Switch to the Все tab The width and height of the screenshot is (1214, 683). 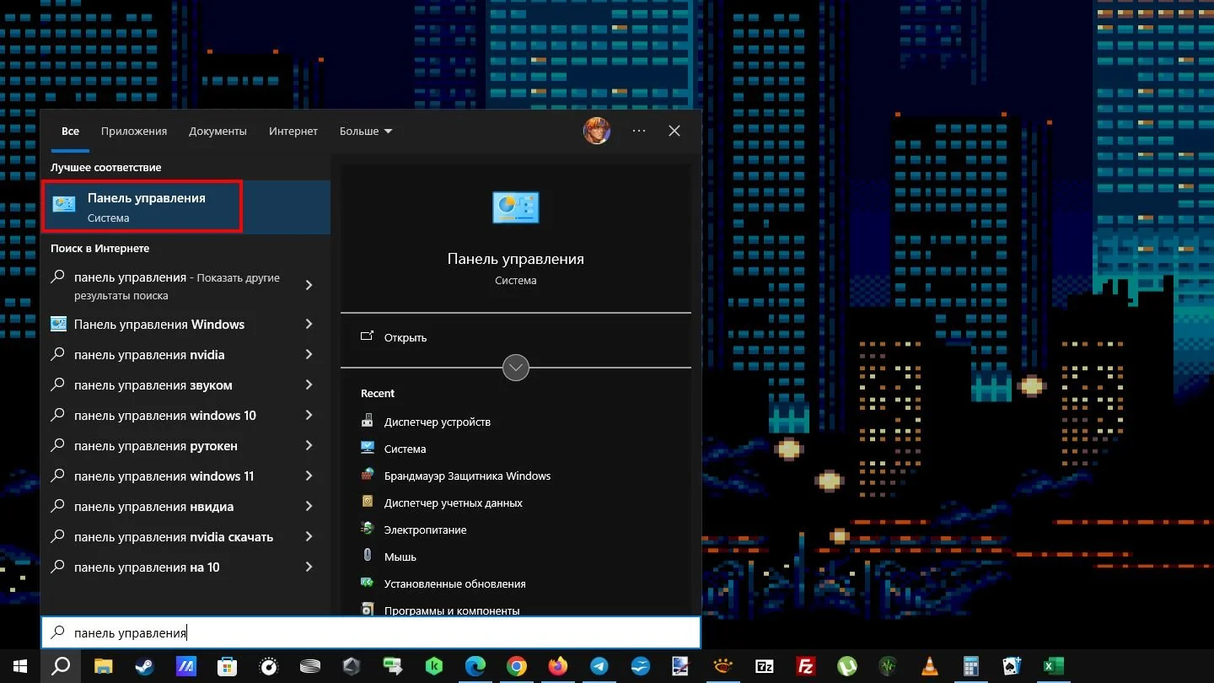point(70,132)
